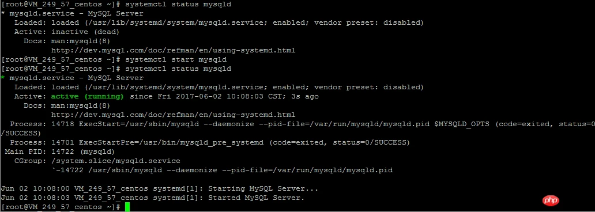Click 'man:mysqld(8)' in the running status Docs
The image size is (595, 212).
[x=81, y=105]
